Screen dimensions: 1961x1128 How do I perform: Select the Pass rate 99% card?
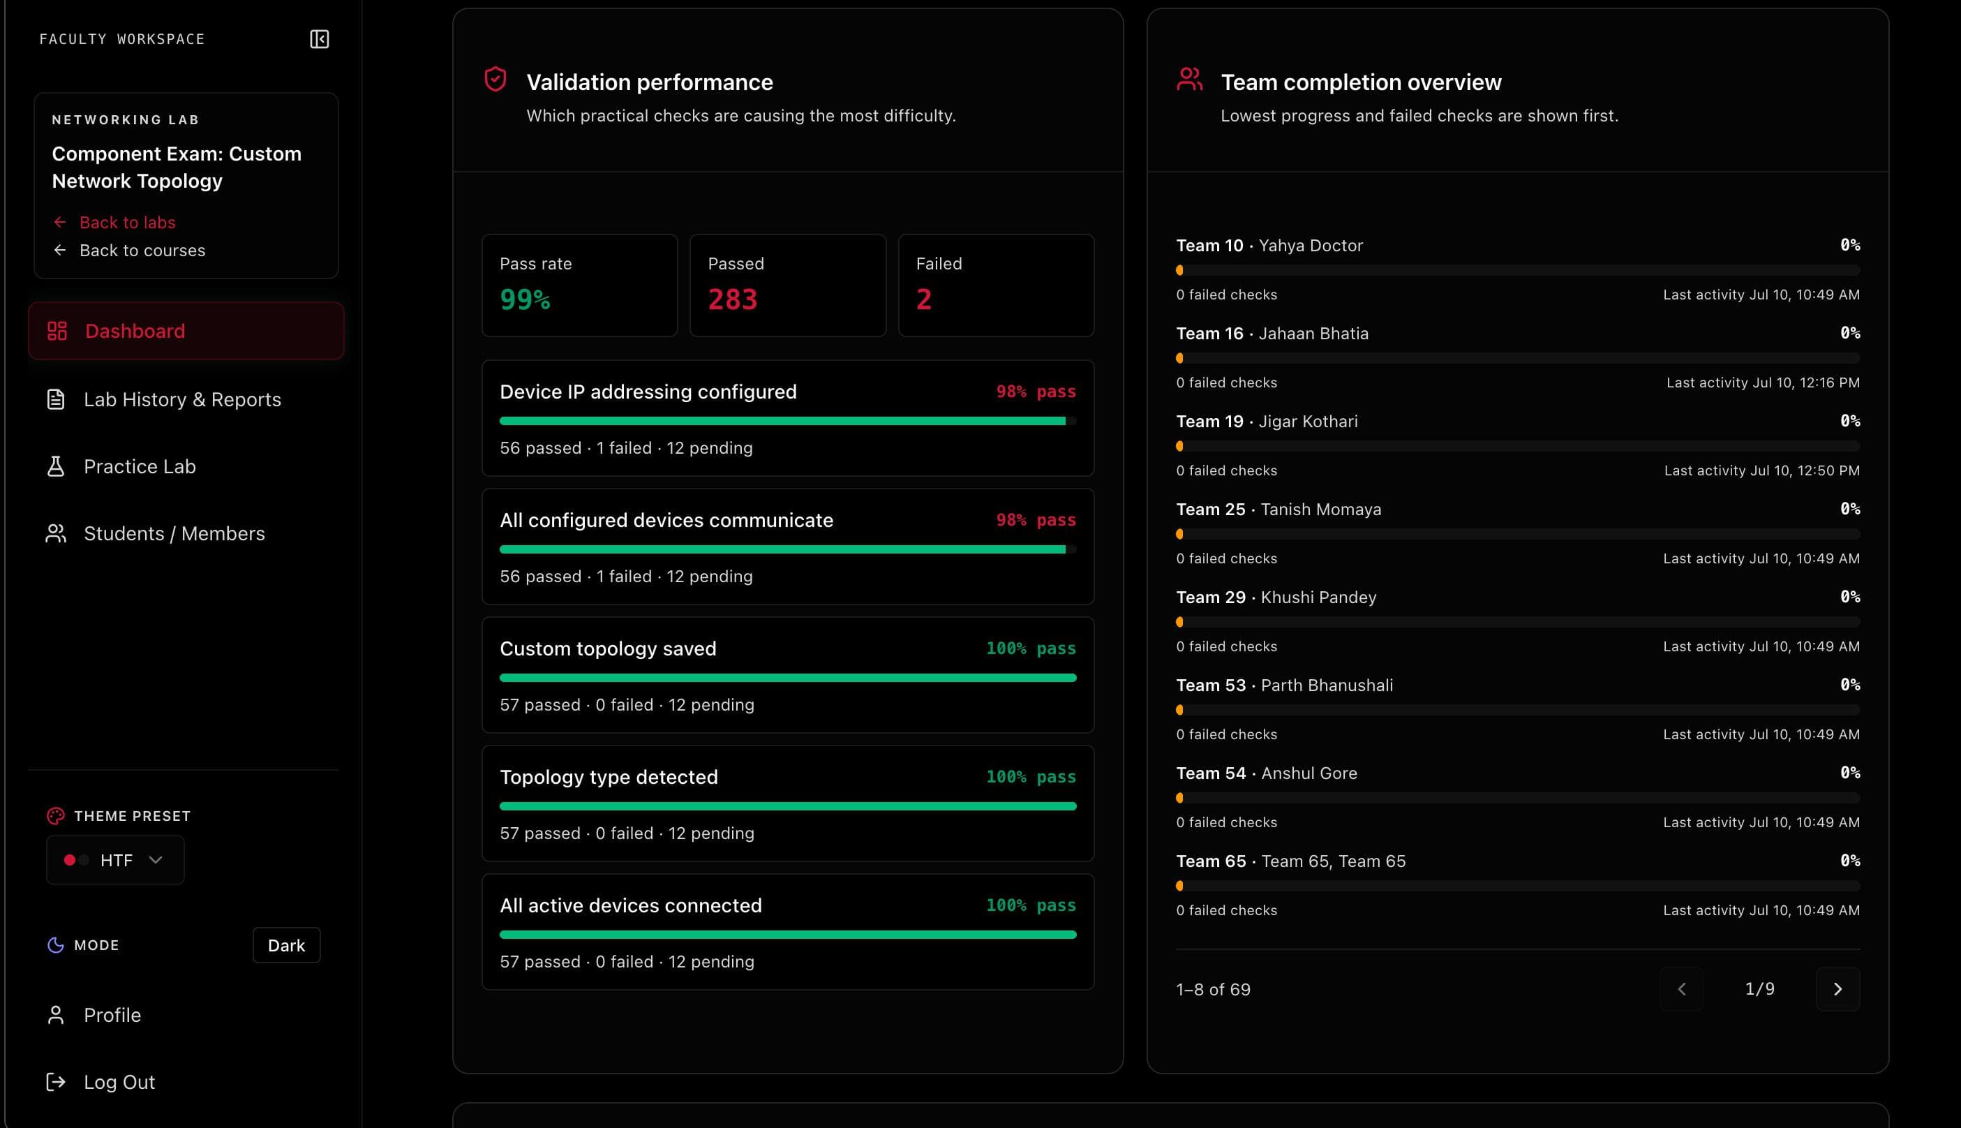pyautogui.click(x=579, y=285)
